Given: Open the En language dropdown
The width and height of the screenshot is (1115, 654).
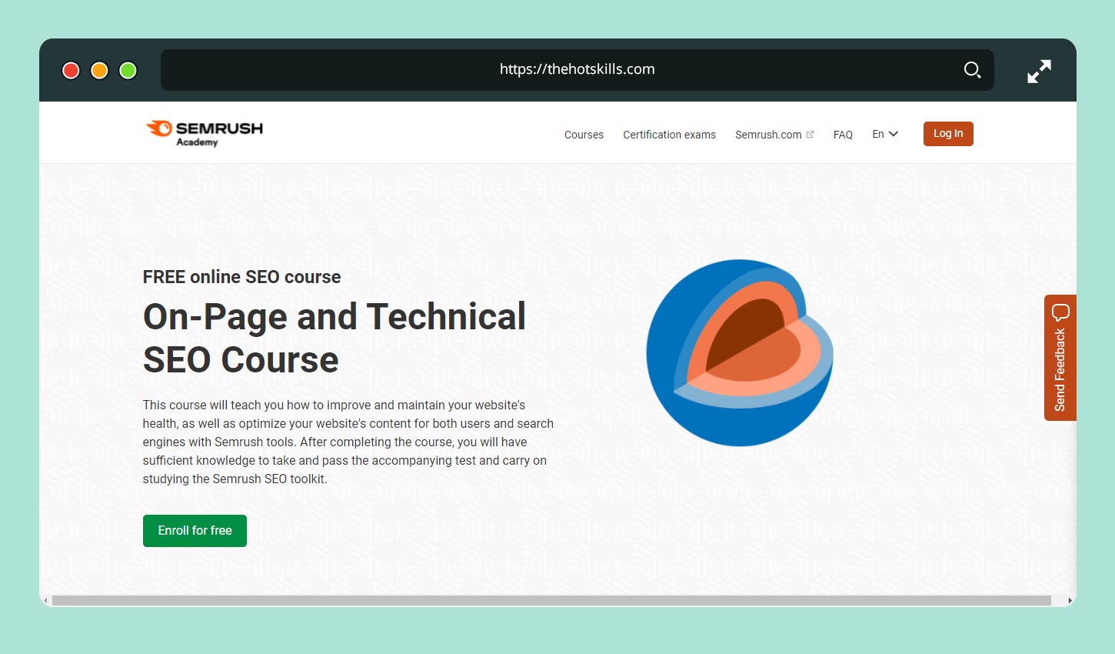Looking at the screenshot, I should click(x=884, y=134).
